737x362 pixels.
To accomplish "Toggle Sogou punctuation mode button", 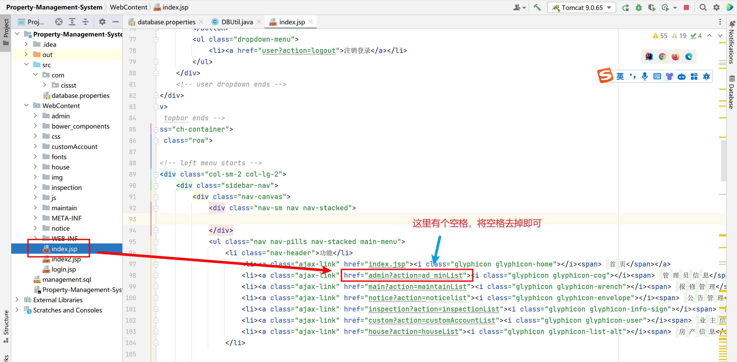I will tap(633, 76).
